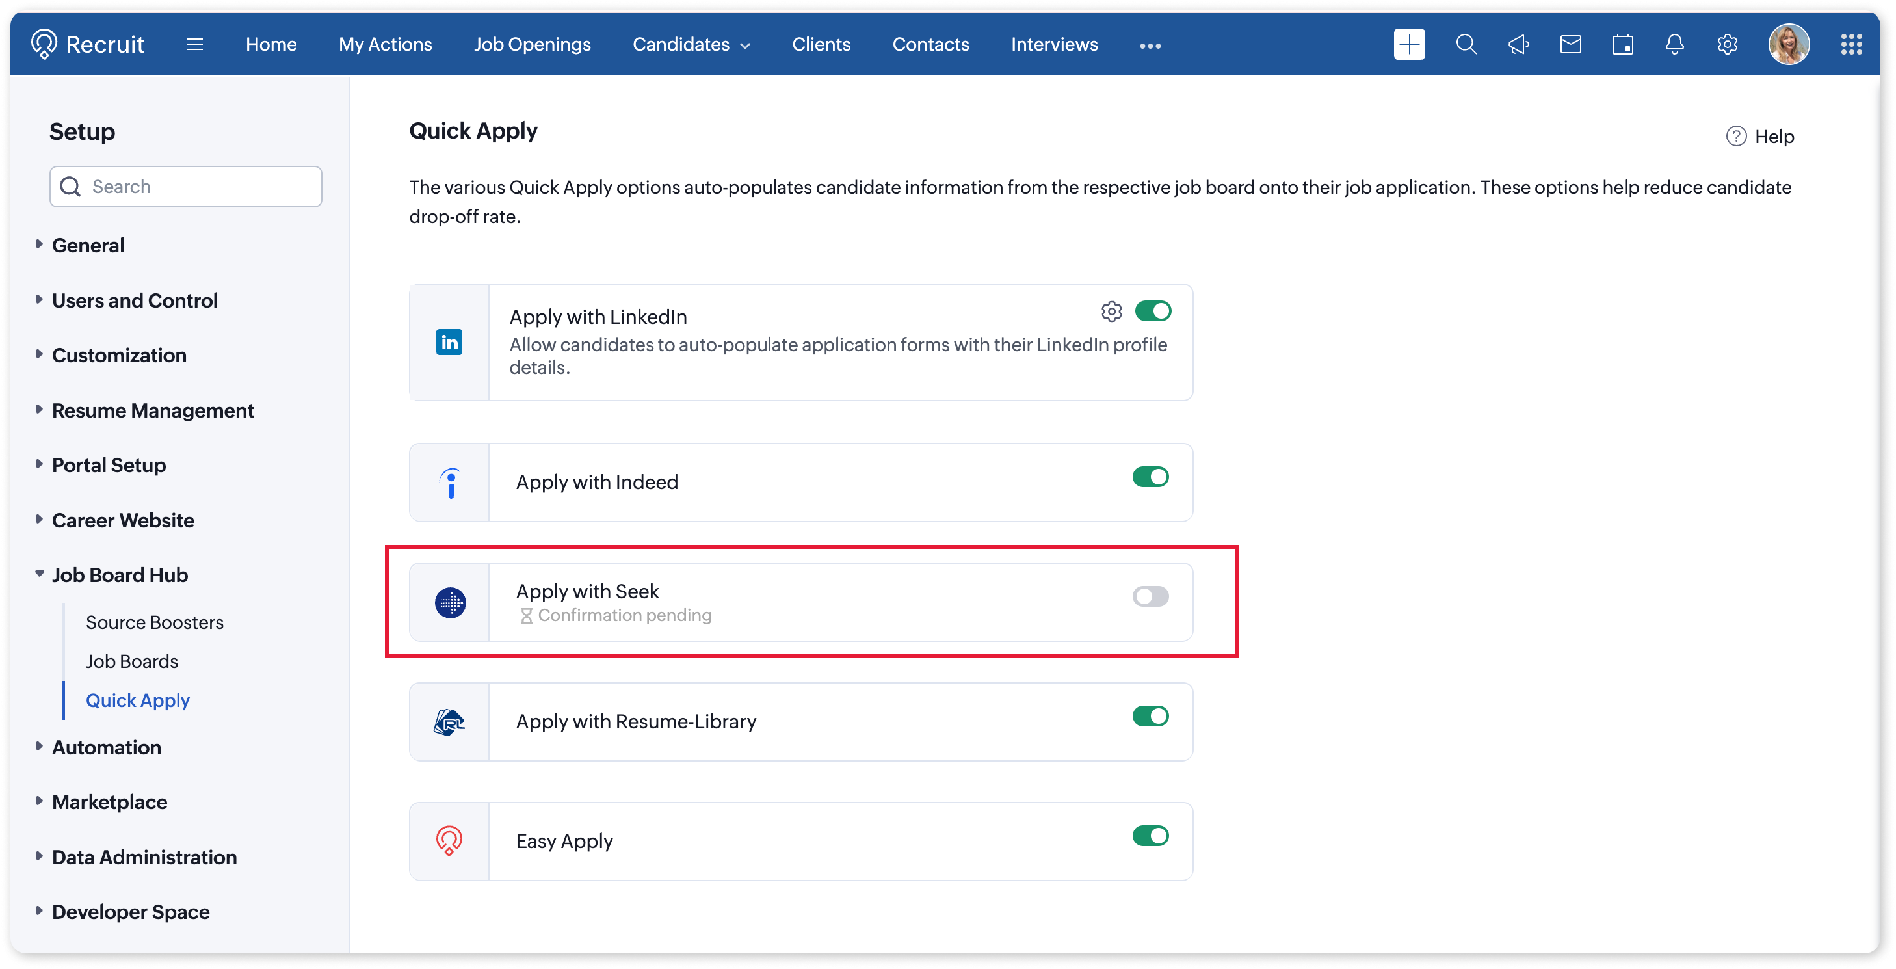
Task: Turn off Easy Apply toggle
Action: pos(1150,836)
